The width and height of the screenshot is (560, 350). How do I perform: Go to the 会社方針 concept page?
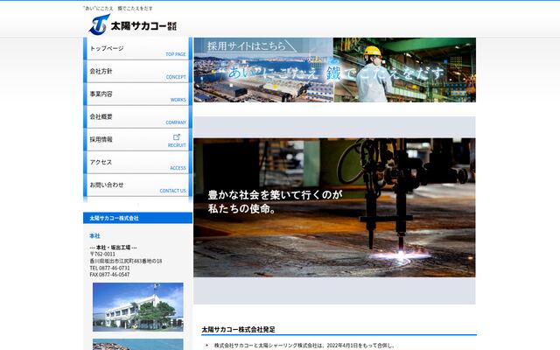pos(137,72)
